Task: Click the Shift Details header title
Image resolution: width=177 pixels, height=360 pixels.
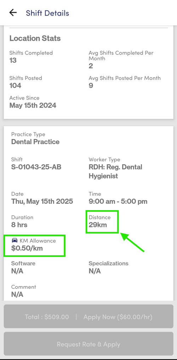Action: (47, 13)
